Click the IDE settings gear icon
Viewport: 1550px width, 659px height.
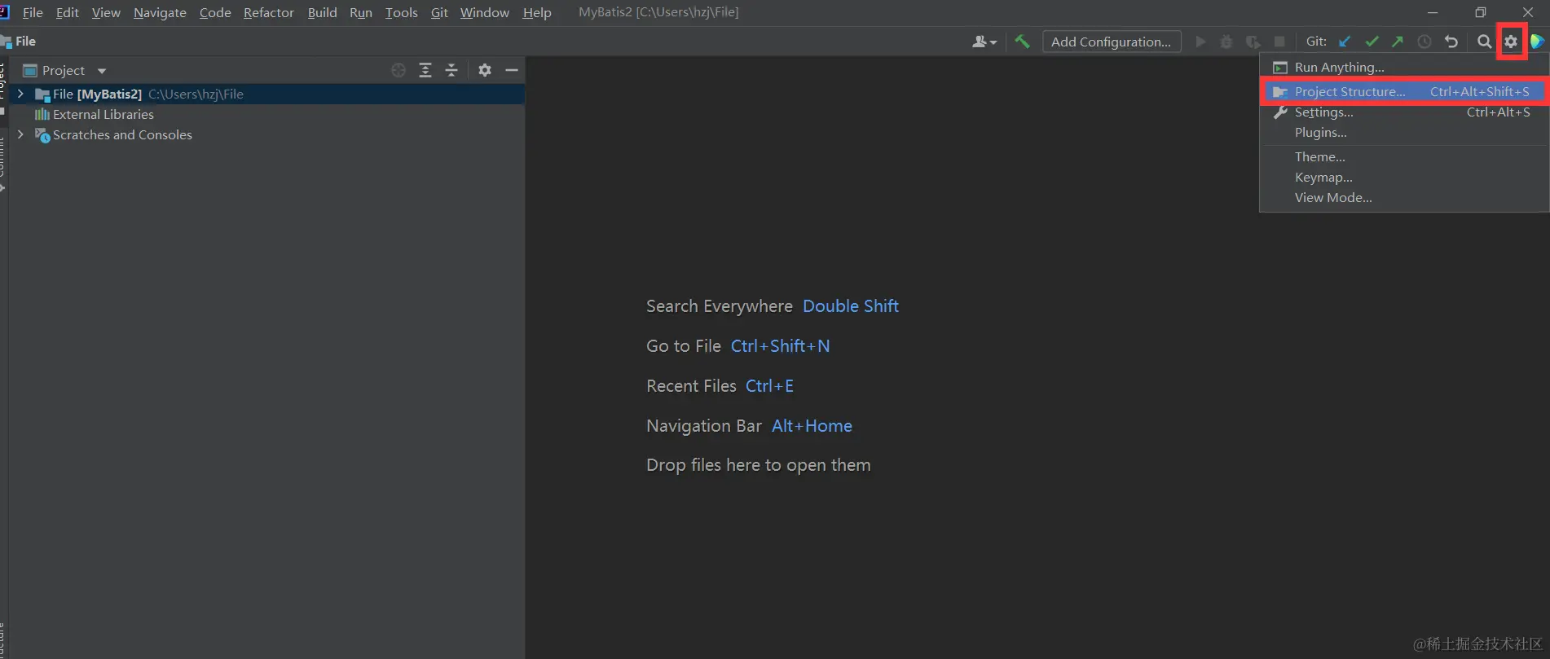[x=1512, y=42]
